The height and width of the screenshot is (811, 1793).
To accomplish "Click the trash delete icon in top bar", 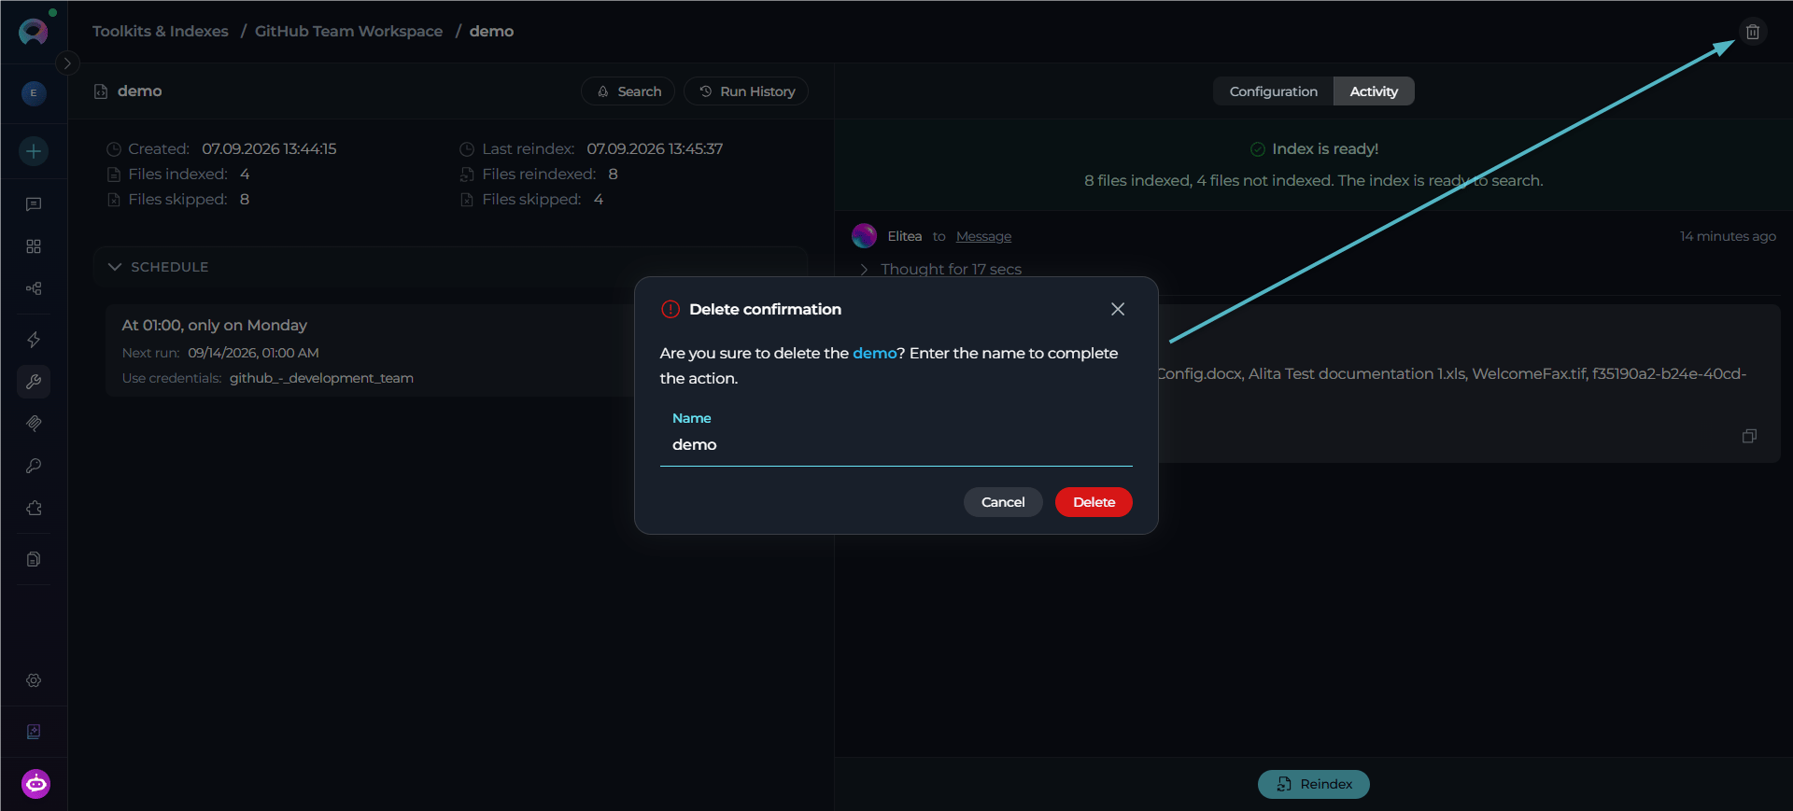I will (x=1753, y=32).
